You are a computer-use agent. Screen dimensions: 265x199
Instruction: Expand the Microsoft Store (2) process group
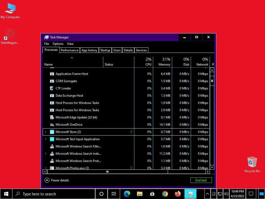46,132
